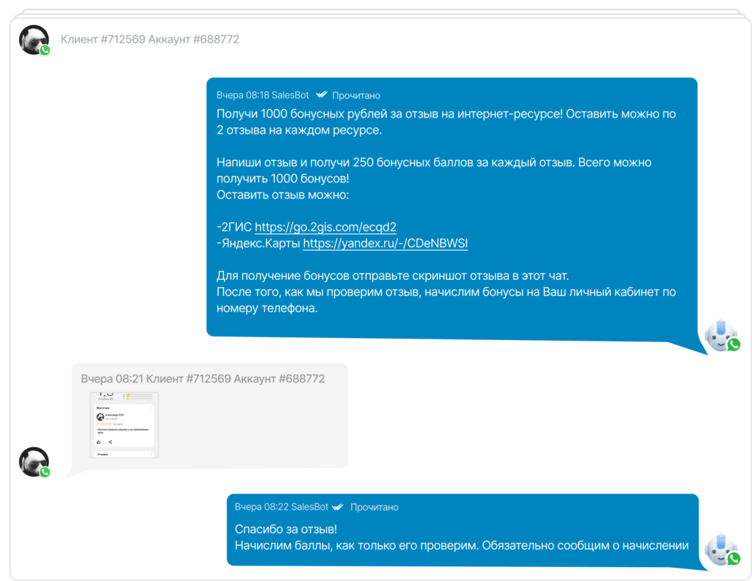Click SalesBot robot avatar beside the 08:22 message
Viewport: 752px width, 581px height.
pyautogui.click(x=720, y=549)
